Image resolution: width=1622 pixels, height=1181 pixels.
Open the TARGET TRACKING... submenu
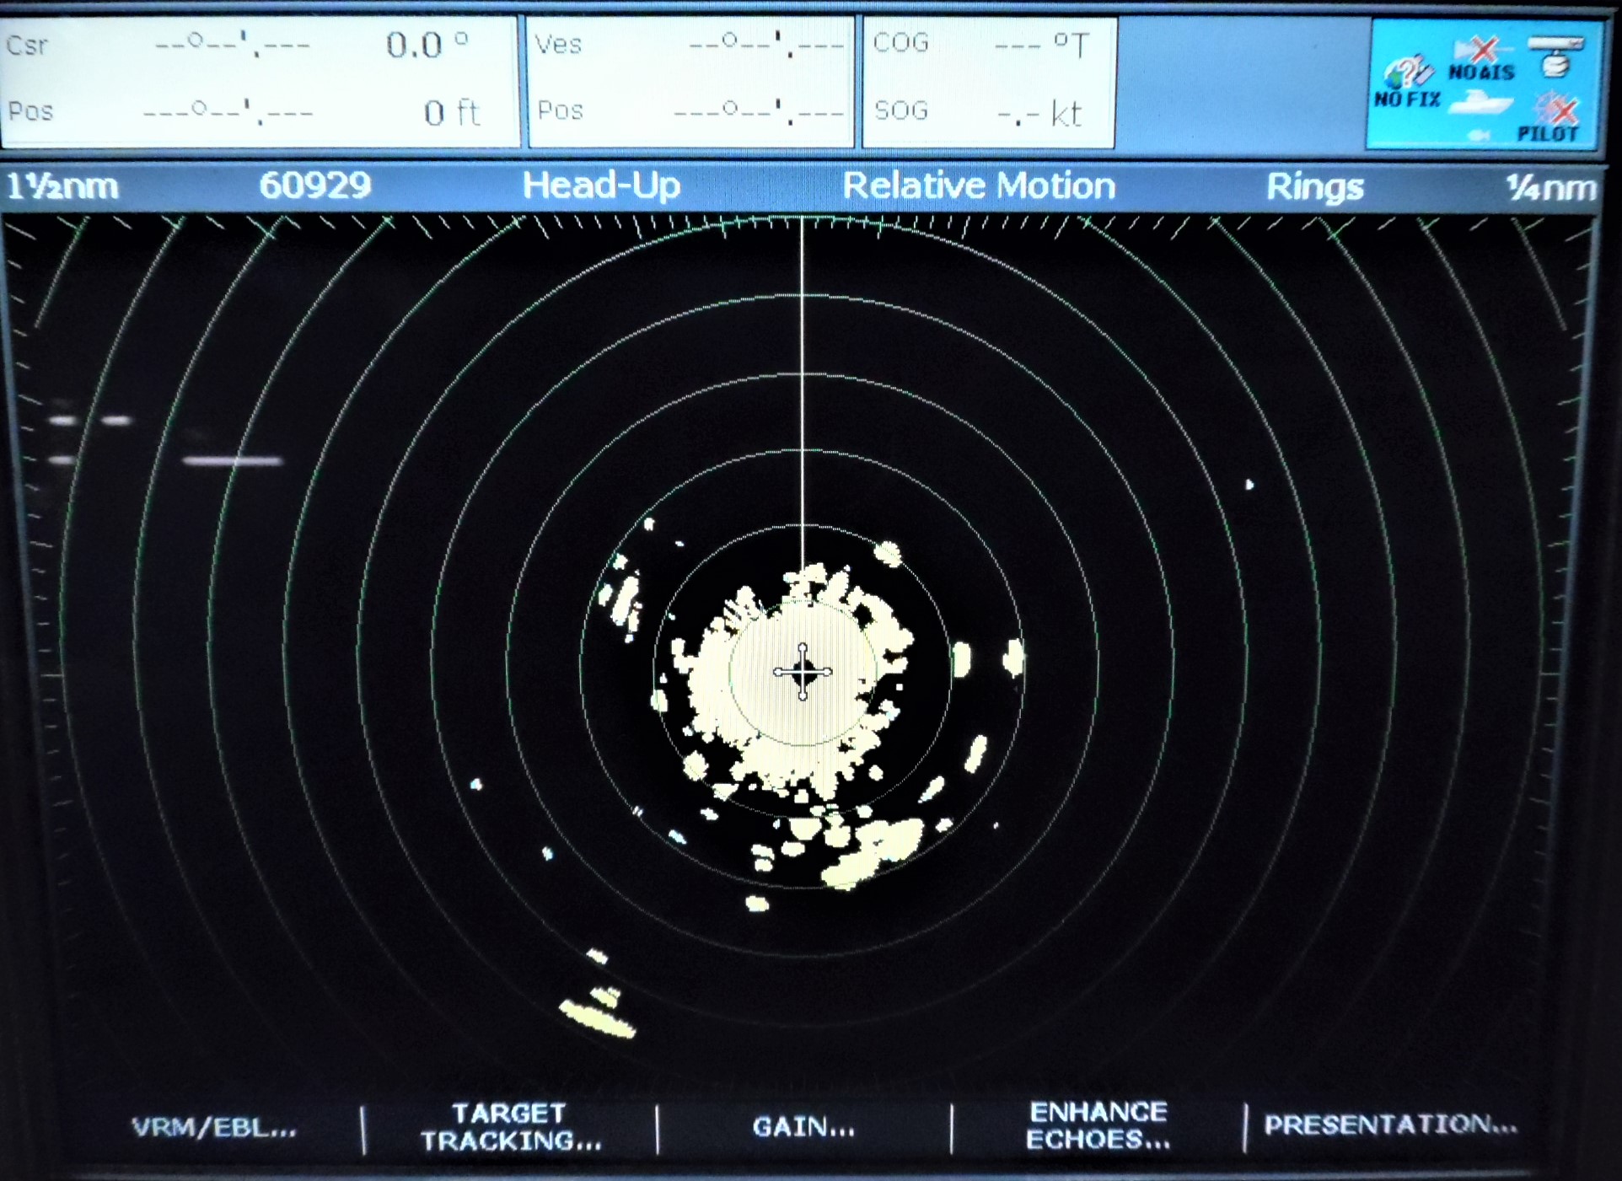tap(511, 1127)
